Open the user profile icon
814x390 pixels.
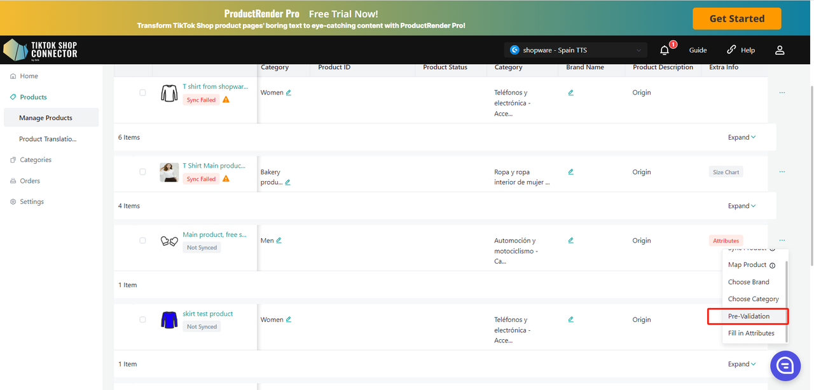tap(780, 50)
